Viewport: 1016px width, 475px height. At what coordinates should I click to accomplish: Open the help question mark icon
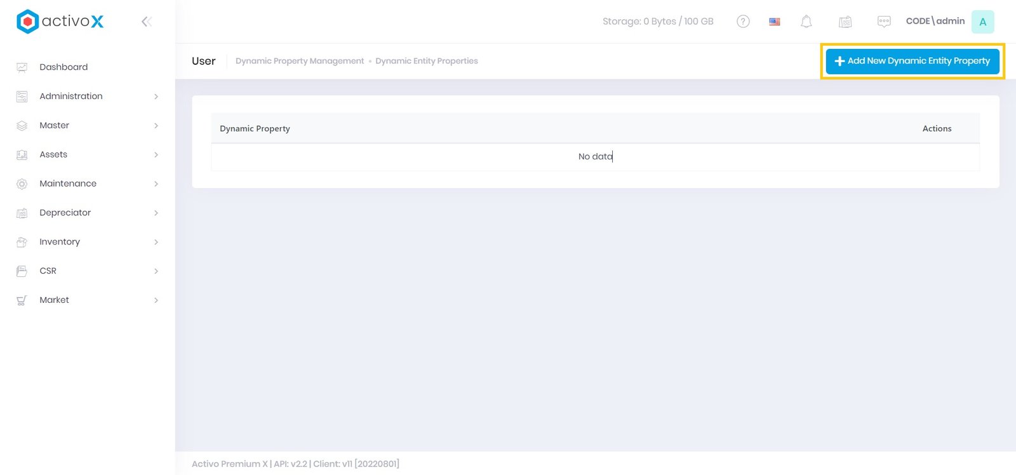pyautogui.click(x=743, y=22)
